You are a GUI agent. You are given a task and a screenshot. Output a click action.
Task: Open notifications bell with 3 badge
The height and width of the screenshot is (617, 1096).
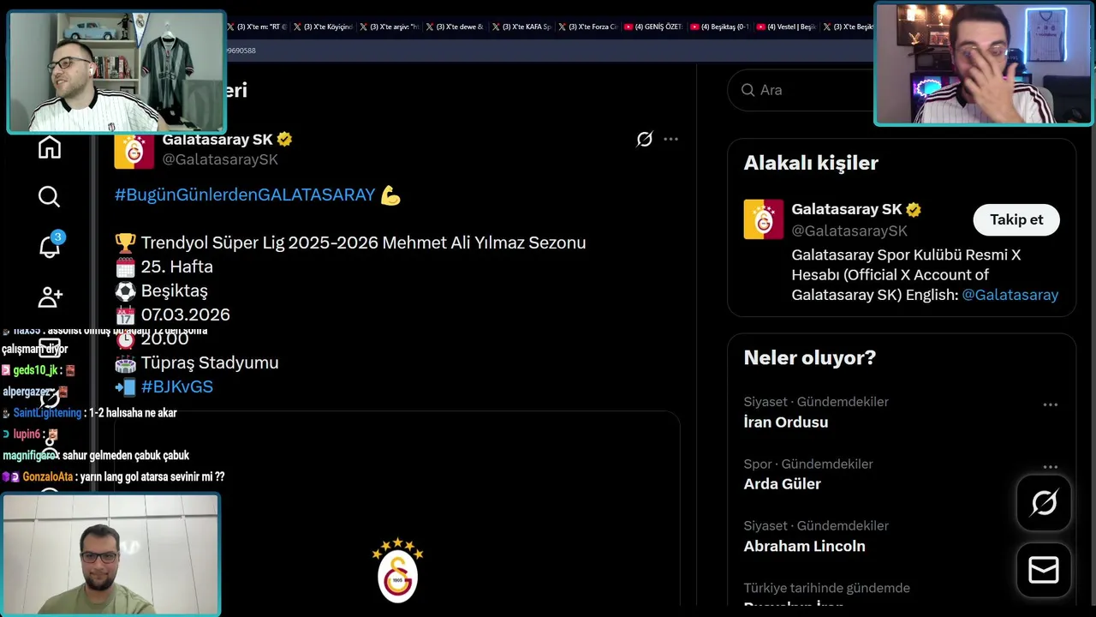(x=51, y=245)
